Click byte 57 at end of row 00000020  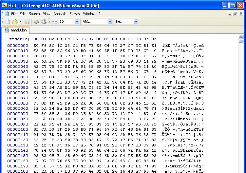coord(154,56)
